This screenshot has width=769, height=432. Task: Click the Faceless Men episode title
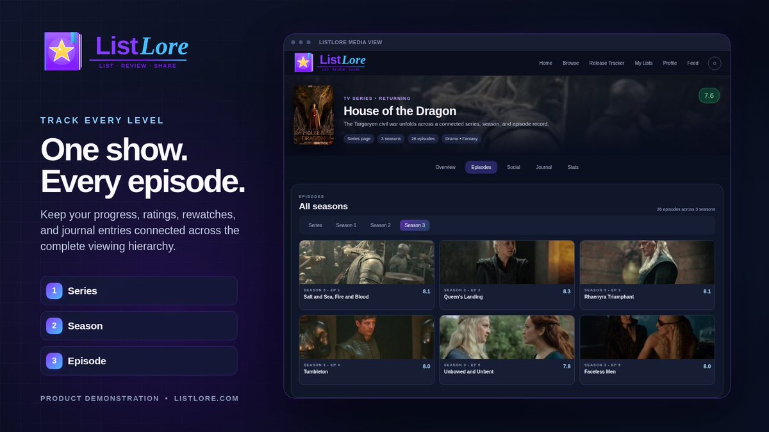[x=601, y=372]
